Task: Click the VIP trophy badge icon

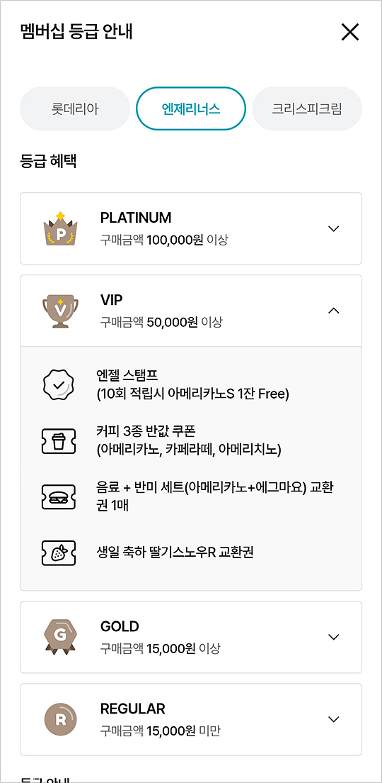Action: coord(60,311)
